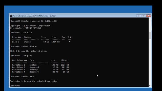Click the 'Dyn' column header

point(64,37)
